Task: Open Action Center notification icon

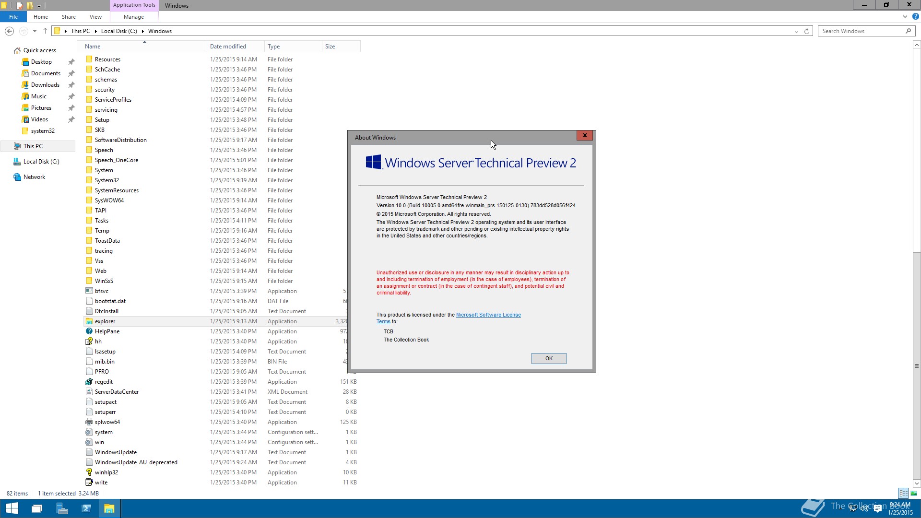Action: (877, 508)
